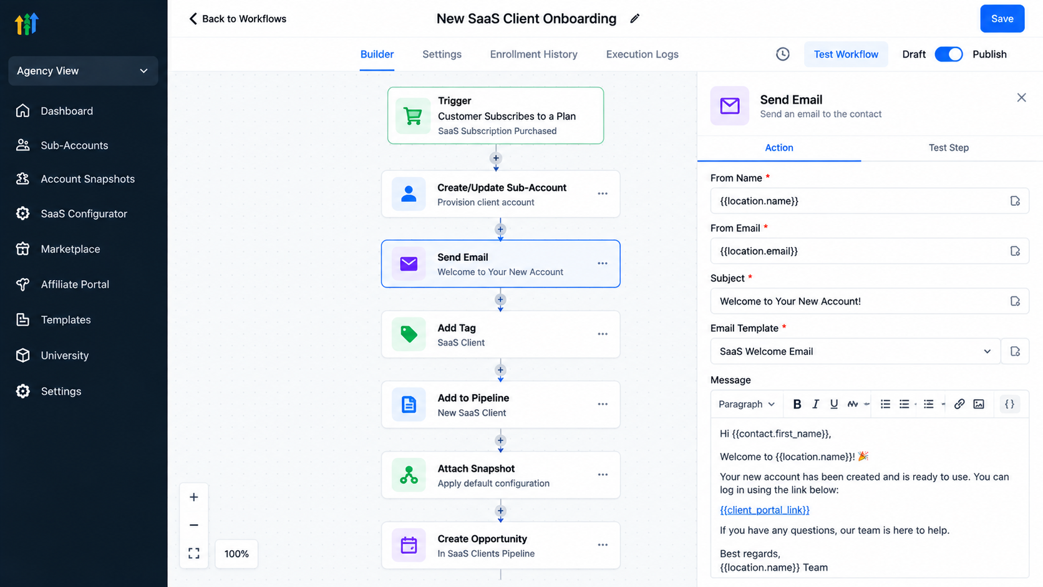Open options menu on Add to Pipeline step
Viewport: 1043px width, 587px height.
pos(603,404)
